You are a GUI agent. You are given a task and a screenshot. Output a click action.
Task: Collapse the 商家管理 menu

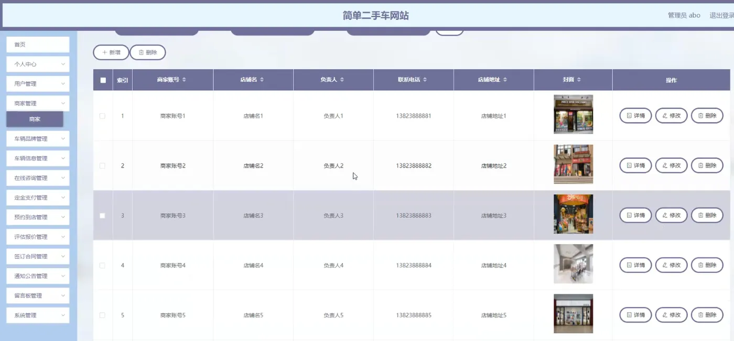tap(38, 103)
